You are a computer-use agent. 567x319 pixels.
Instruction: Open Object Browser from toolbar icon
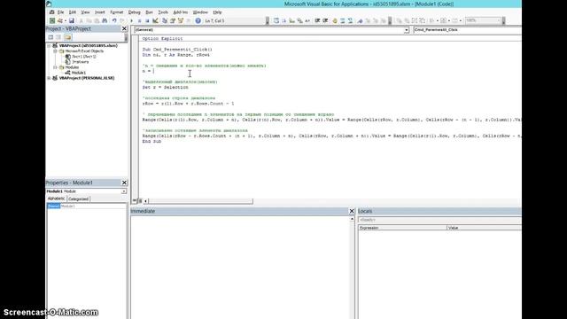(x=181, y=20)
